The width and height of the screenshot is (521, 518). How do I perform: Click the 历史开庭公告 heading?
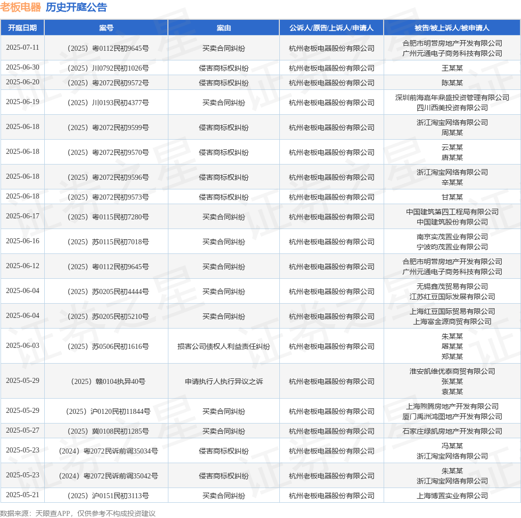(76, 7)
